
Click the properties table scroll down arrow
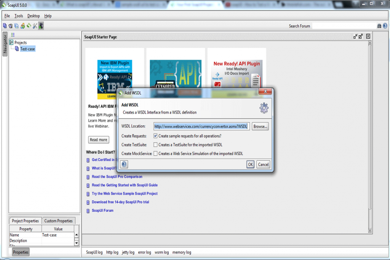[76, 243]
